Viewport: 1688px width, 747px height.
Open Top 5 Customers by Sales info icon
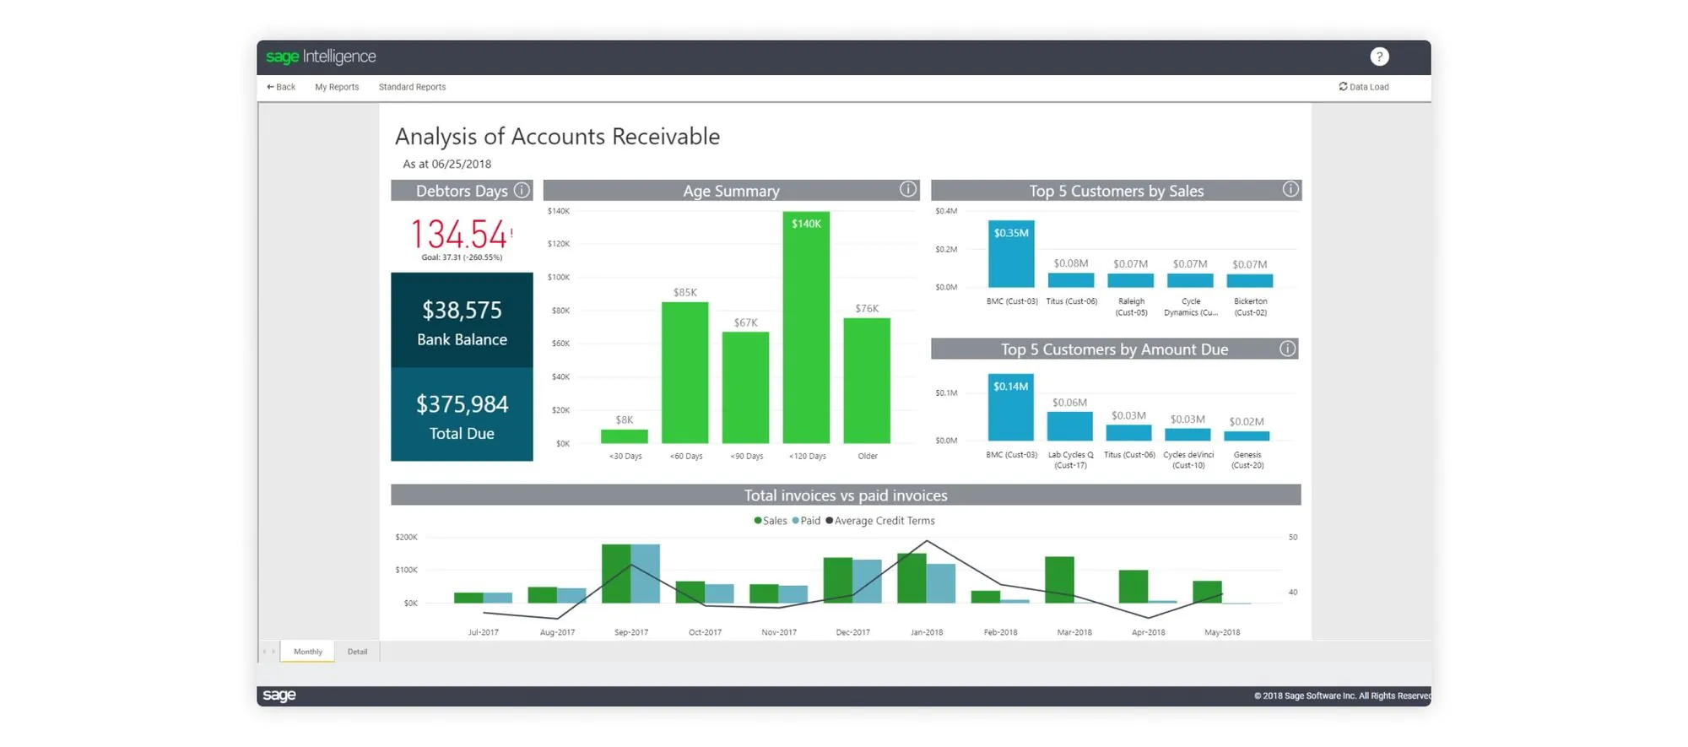[x=1290, y=189]
